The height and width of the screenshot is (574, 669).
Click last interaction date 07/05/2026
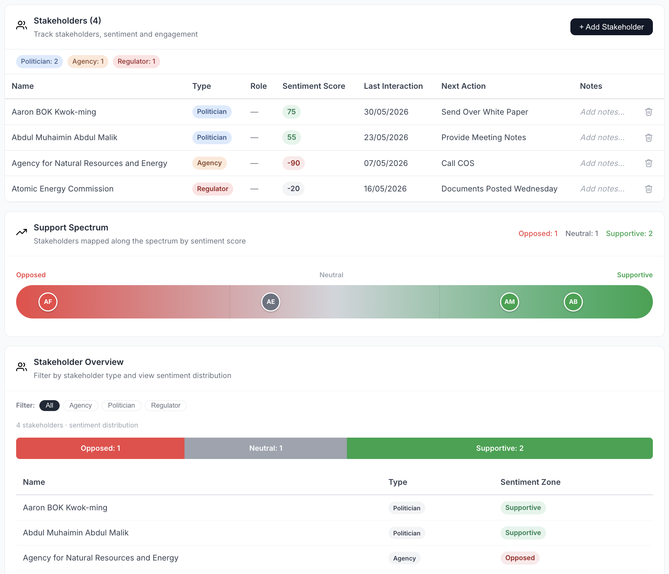click(386, 163)
